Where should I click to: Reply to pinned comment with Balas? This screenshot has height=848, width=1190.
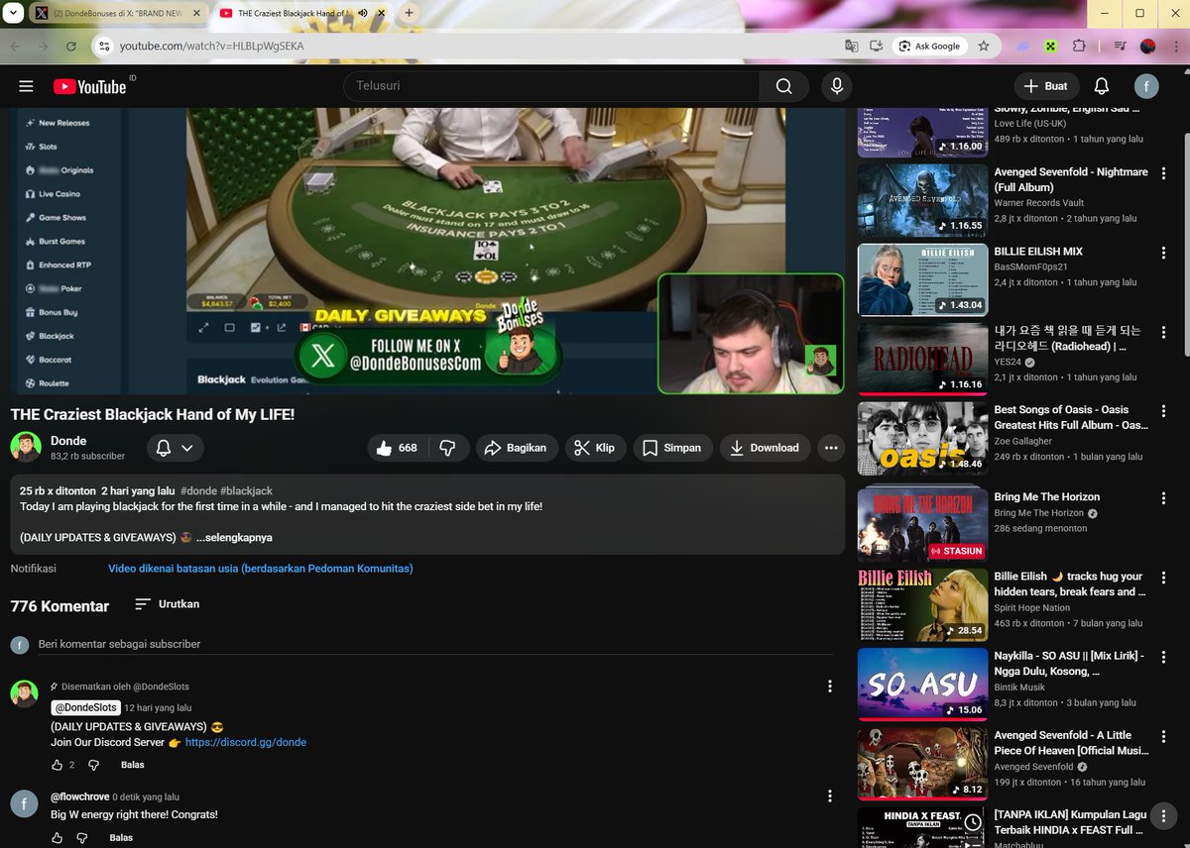pos(133,765)
